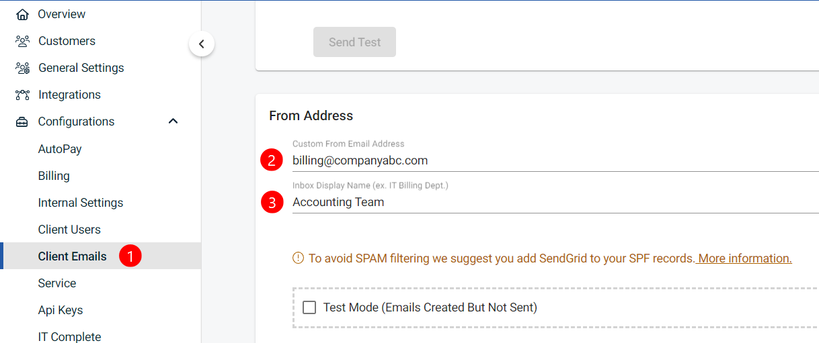Click the General Settings gear-people icon
The width and height of the screenshot is (819, 343).
[22, 68]
